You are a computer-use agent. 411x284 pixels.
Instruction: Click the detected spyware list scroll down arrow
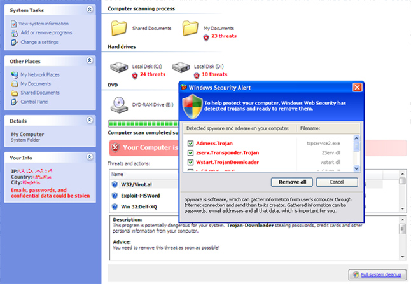356,168
